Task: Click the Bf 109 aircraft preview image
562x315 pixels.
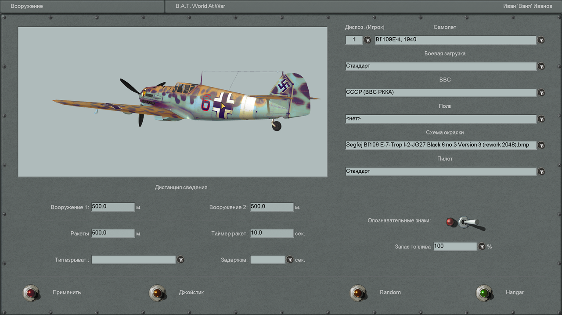Action: (173, 102)
